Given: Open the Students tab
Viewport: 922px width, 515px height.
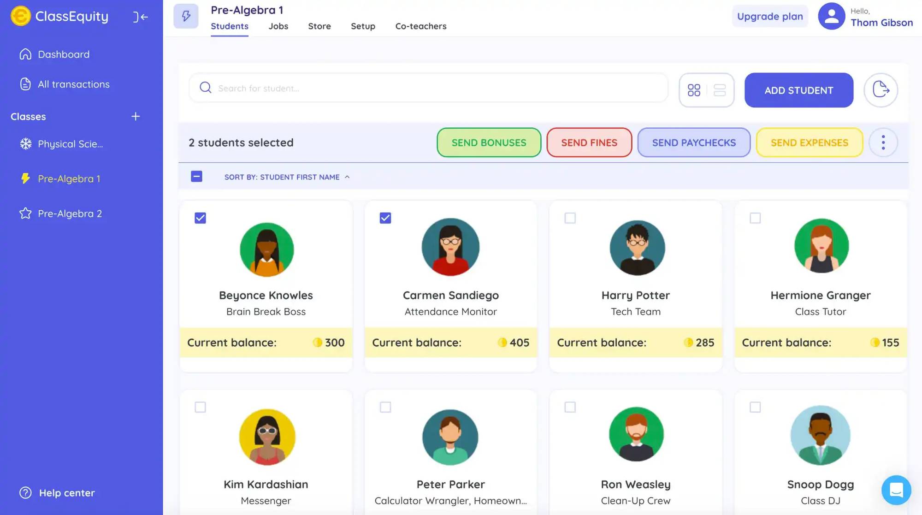Looking at the screenshot, I should [230, 26].
